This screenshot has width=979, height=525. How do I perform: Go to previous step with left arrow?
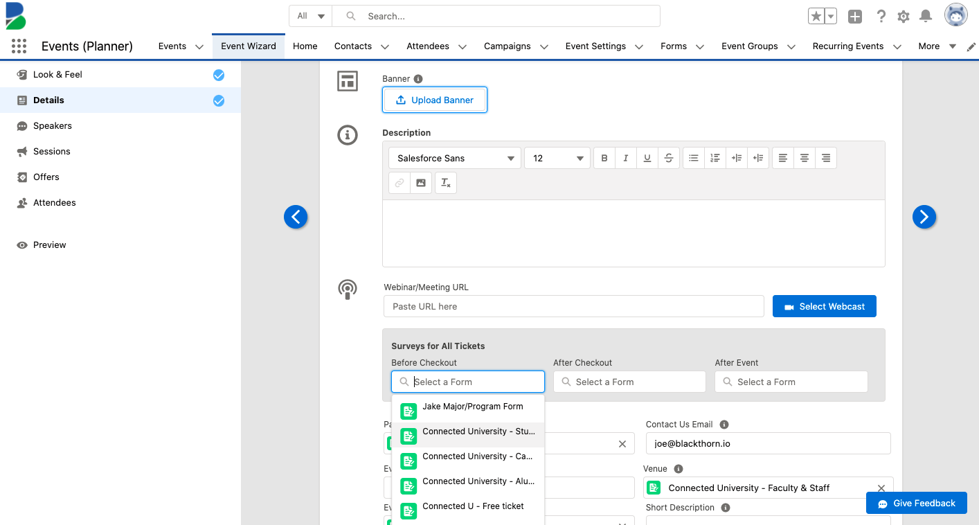pyautogui.click(x=296, y=217)
